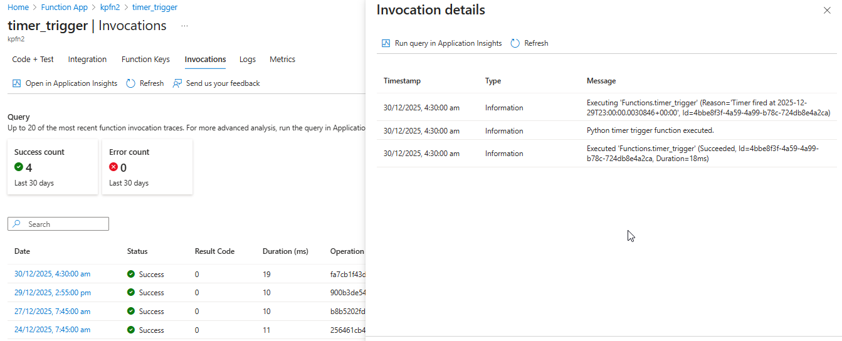
Task: Click the duration value 19
Action: 266,274
